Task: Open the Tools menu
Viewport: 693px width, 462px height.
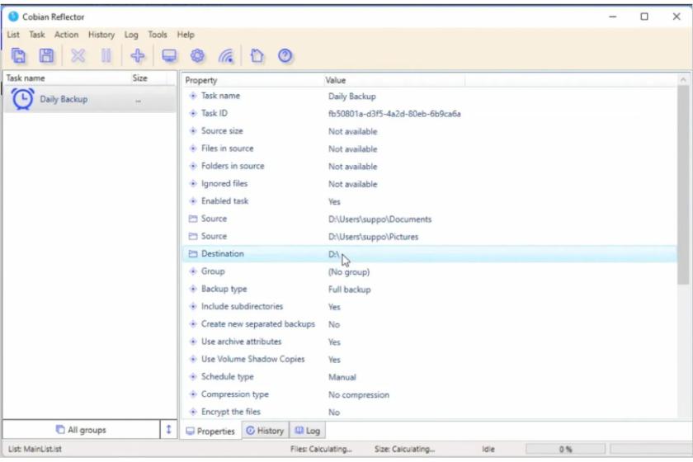Action: click(x=158, y=35)
